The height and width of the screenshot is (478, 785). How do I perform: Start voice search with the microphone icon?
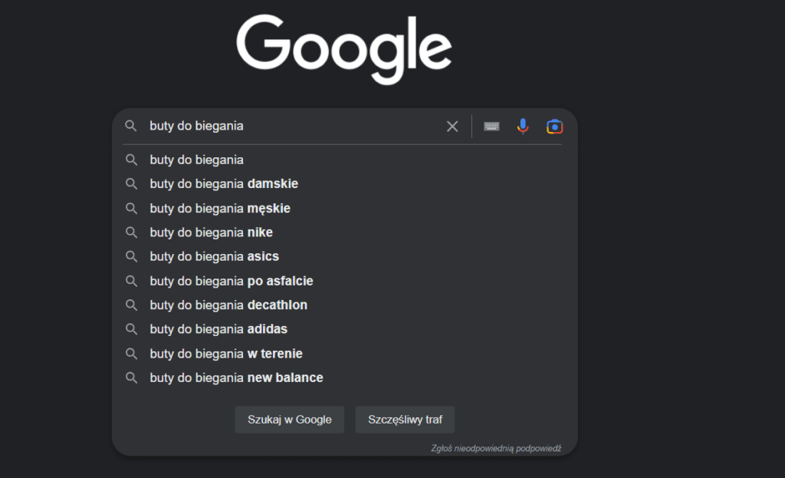click(x=523, y=127)
